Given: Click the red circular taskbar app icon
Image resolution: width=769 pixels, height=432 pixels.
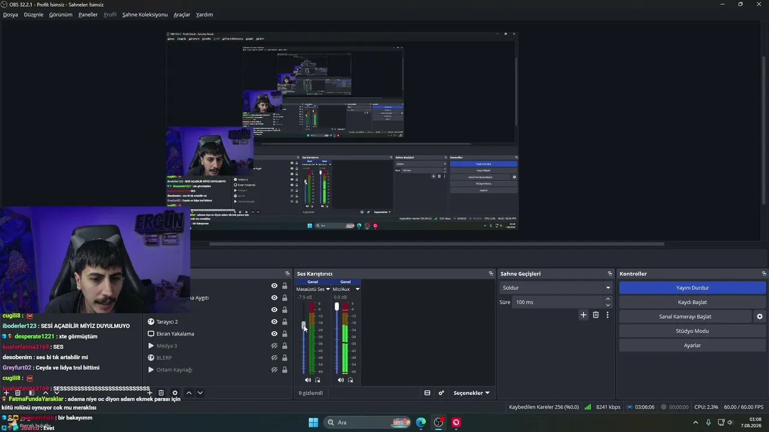Looking at the screenshot, I should pos(456,422).
